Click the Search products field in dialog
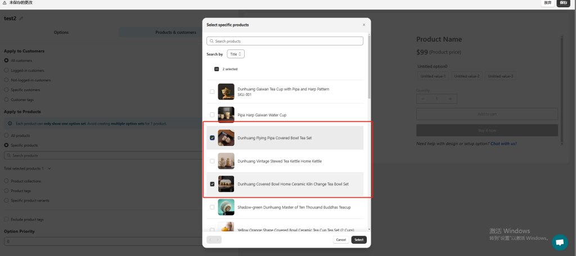This screenshot has height=256, width=576. (x=285, y=42)
